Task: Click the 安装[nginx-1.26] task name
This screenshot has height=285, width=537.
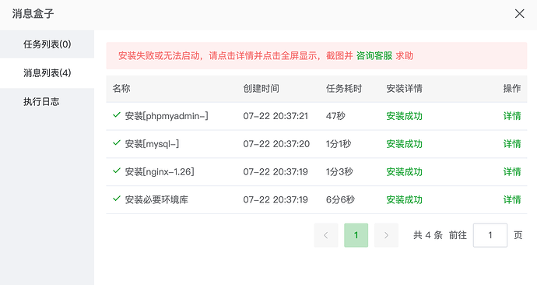Action: (x=160, y=172)
